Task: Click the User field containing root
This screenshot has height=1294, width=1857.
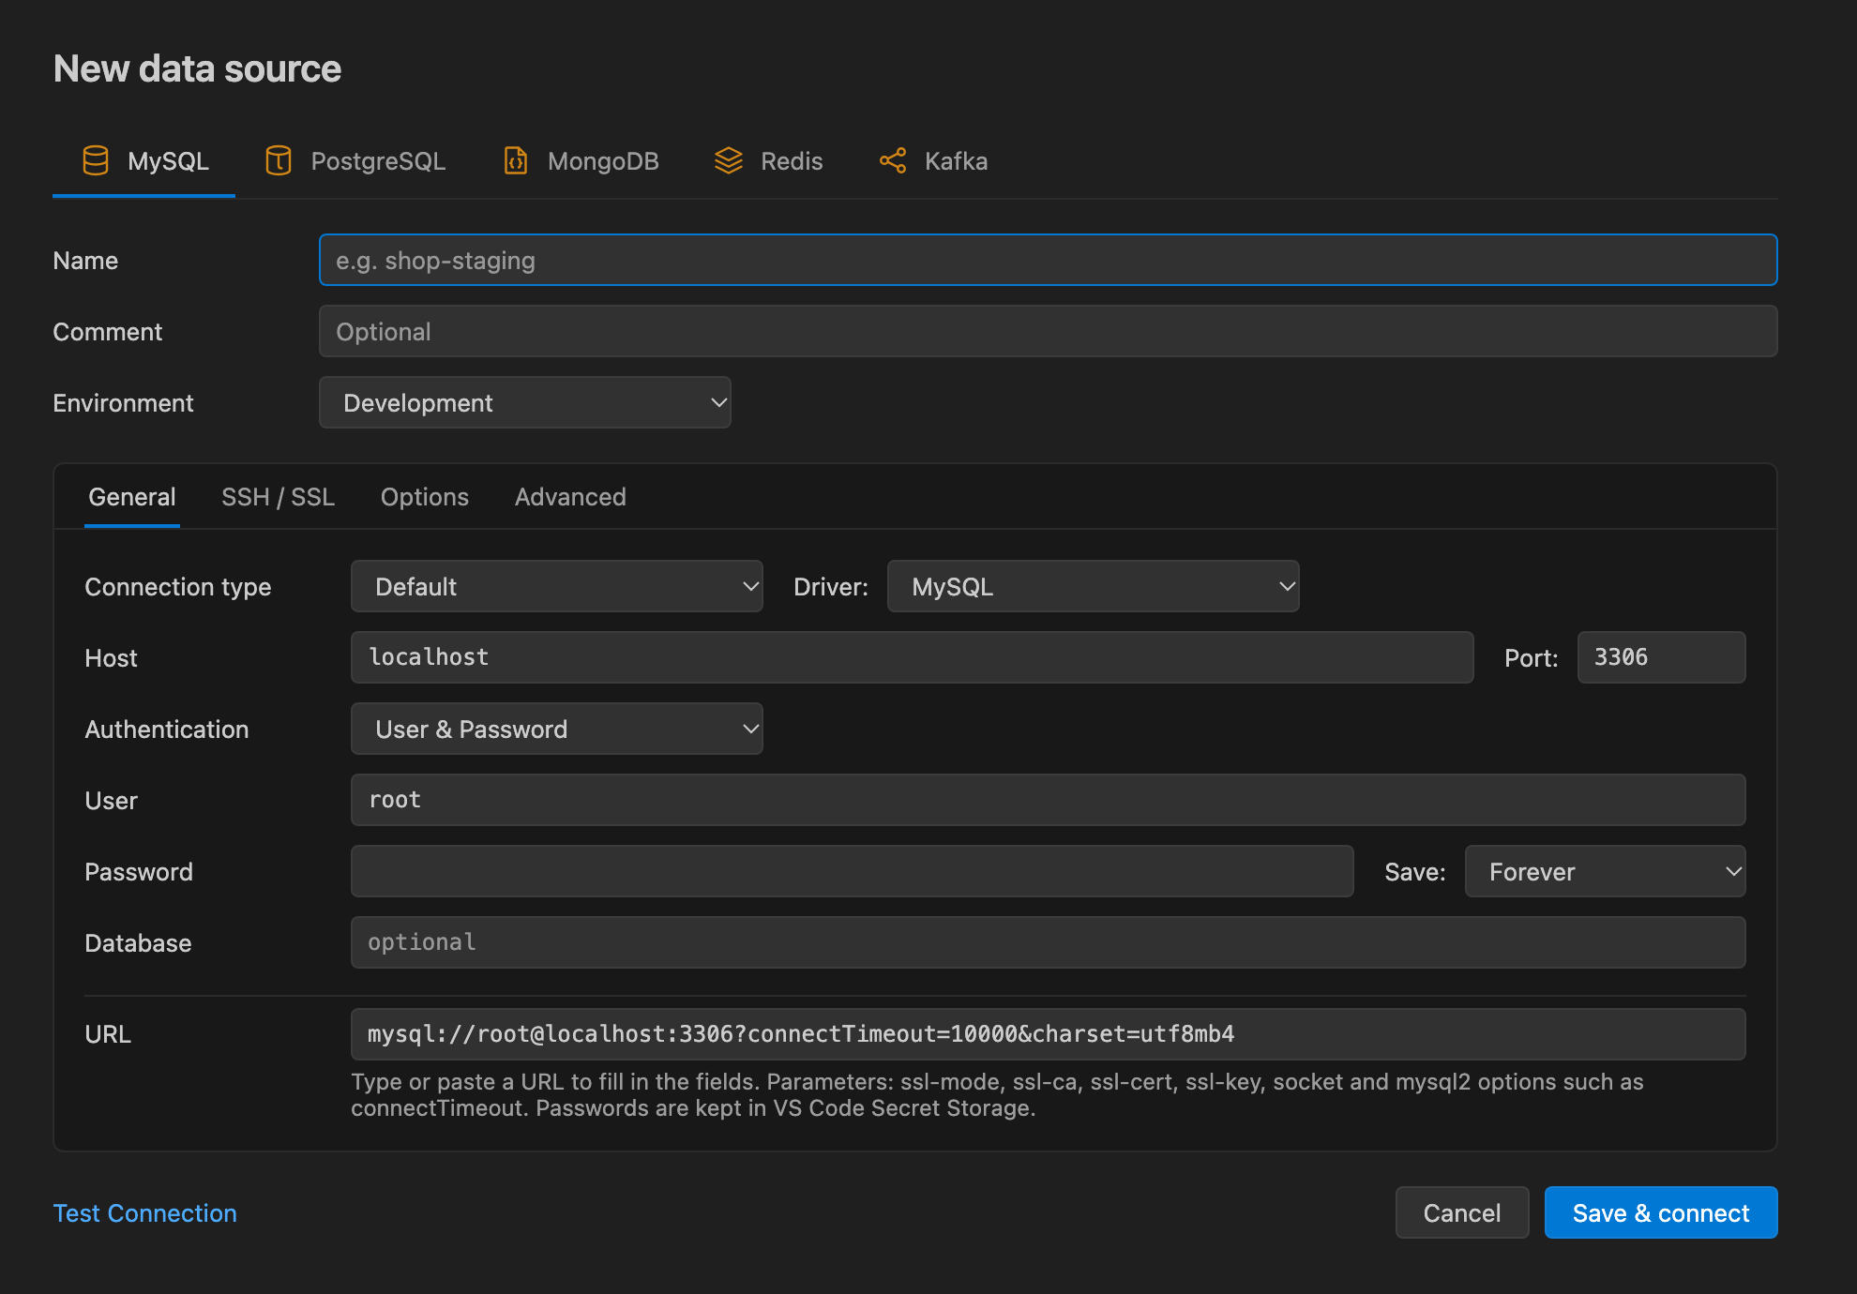Action: pos(1049,801)
